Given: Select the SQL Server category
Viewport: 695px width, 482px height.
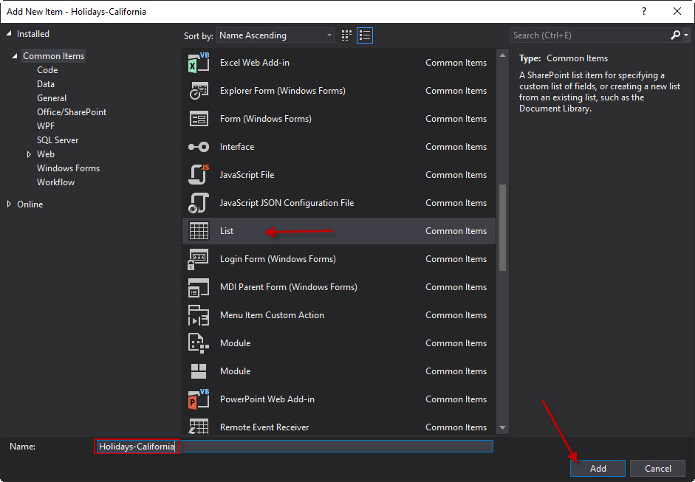Looking at the screenshot, I should pos(58,140).
